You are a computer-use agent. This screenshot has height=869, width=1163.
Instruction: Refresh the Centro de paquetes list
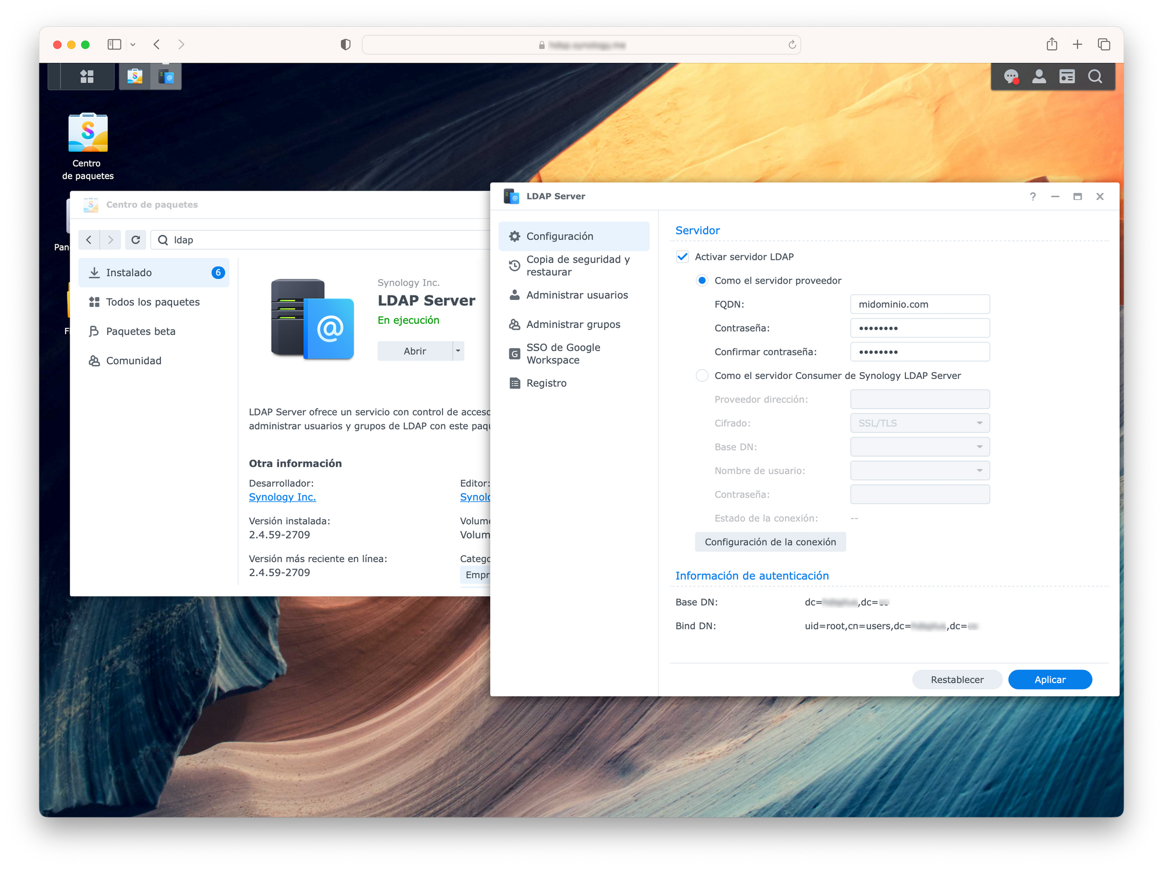[135, 240]
